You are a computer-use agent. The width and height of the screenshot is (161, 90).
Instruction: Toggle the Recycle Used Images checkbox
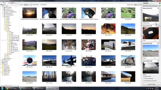[144, 78]
